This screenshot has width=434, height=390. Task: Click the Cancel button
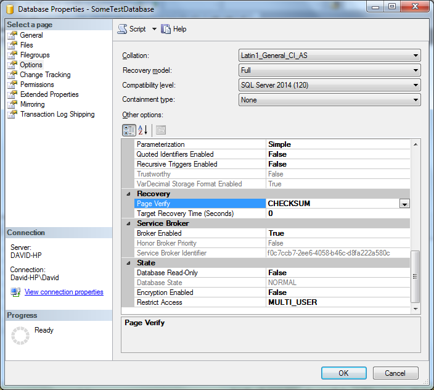[395, 373]
